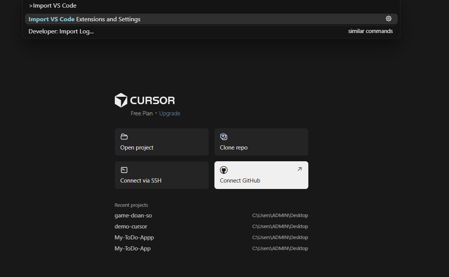
Task: Click the Connect via SSH label
Action: [141, 181]
